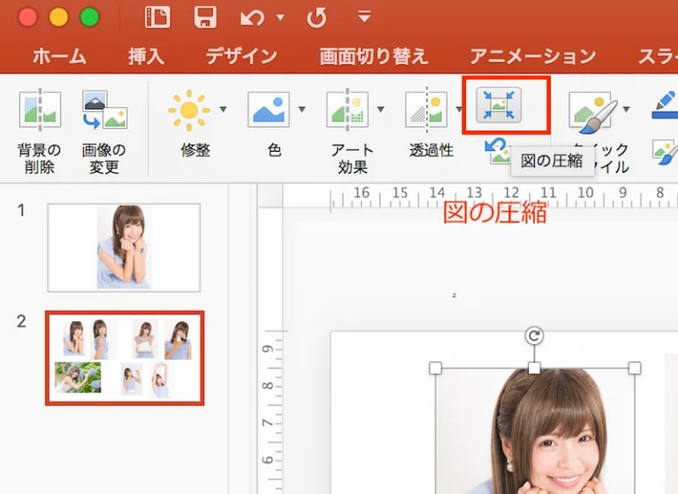Click the rotate handle above selected picture
The height and width of the screenshot is (494, 678).
534,336
